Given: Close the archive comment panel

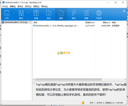Looking at the screenshot, I should click(34, 83).
